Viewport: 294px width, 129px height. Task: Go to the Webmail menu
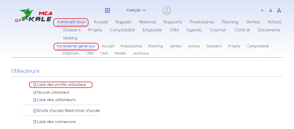point(147,22)
